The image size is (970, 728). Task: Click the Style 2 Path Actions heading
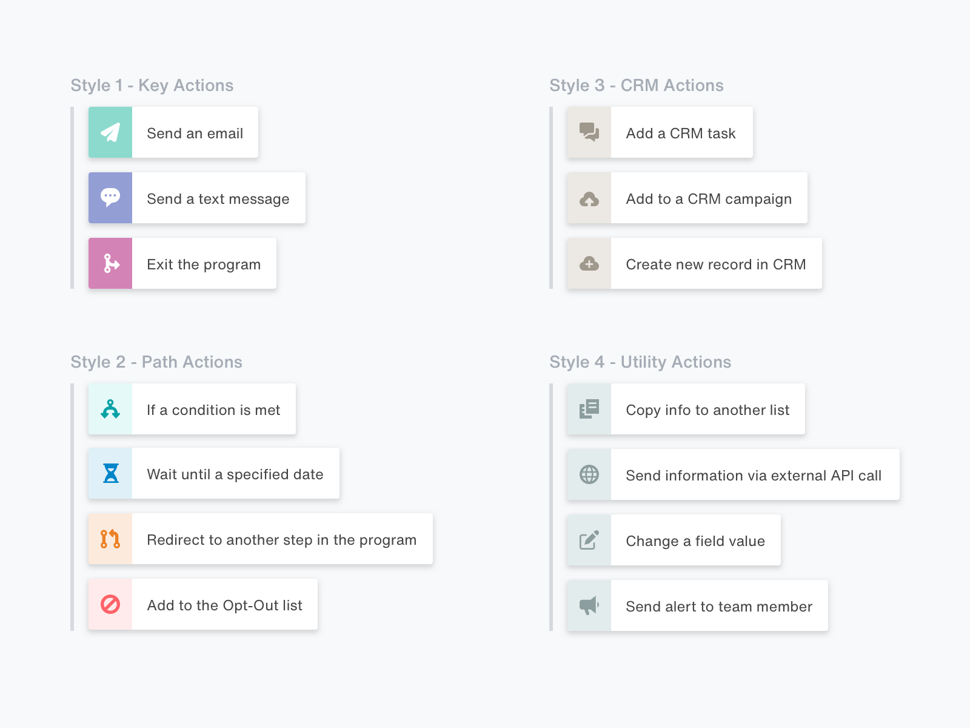coord(157,362)
